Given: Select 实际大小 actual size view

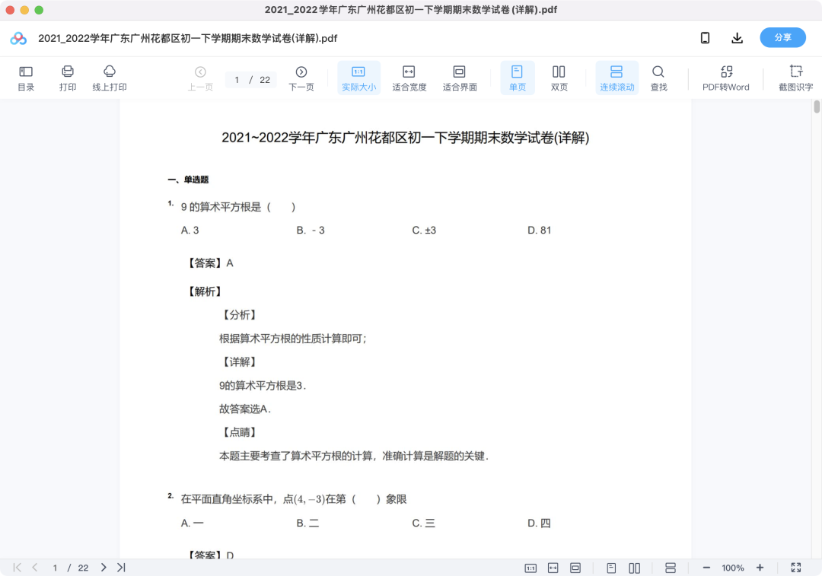Looking at the screenshot, I should tap(358, 78).
